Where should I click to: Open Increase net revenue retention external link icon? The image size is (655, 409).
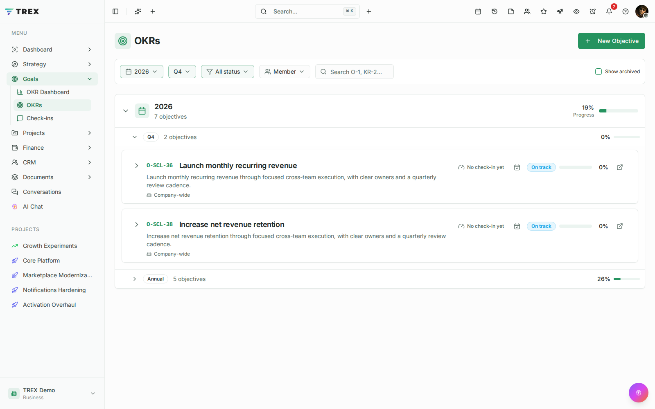(620, 226)
